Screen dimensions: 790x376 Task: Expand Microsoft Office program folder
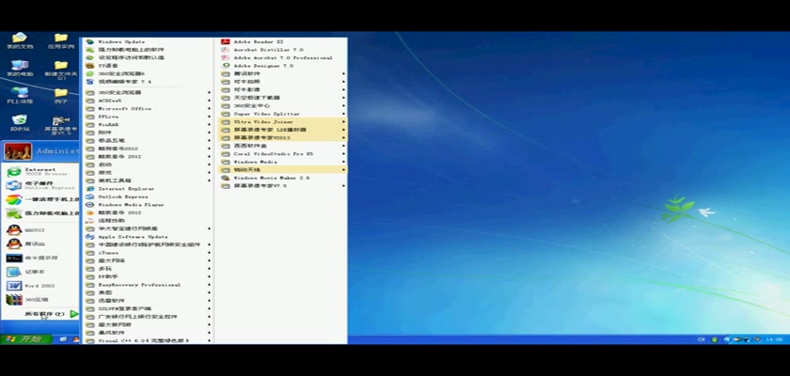[x=147, y=108]
